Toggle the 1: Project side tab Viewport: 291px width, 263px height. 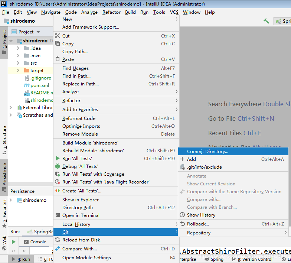coord(4,42)
